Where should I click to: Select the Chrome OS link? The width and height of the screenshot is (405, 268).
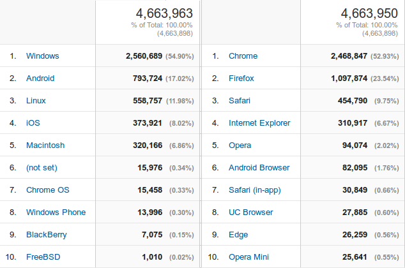(48, 190)
